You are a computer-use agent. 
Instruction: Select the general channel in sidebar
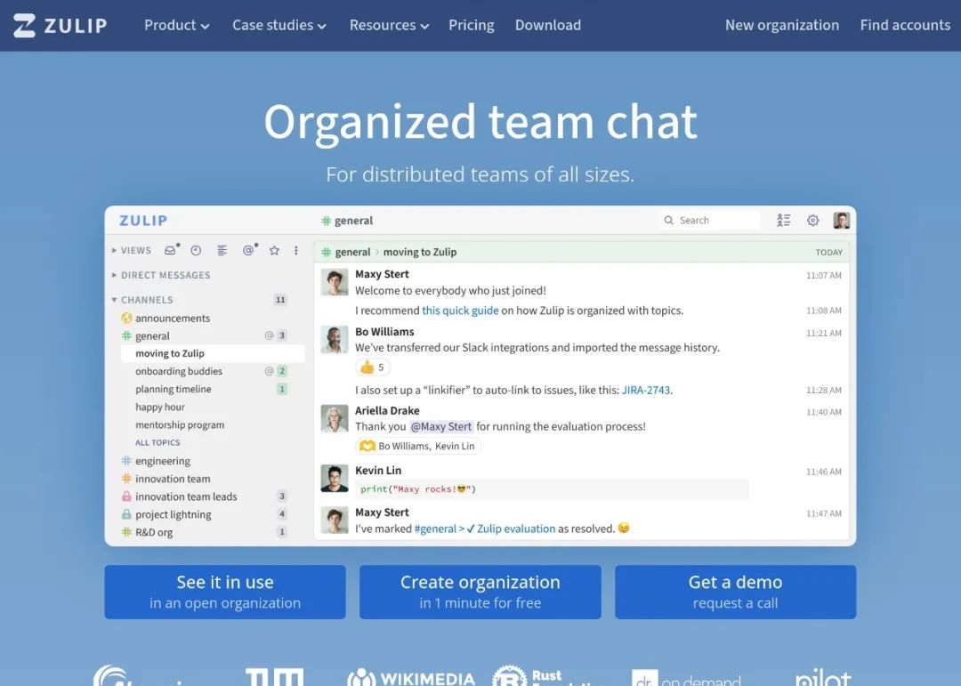pos(152,336)
